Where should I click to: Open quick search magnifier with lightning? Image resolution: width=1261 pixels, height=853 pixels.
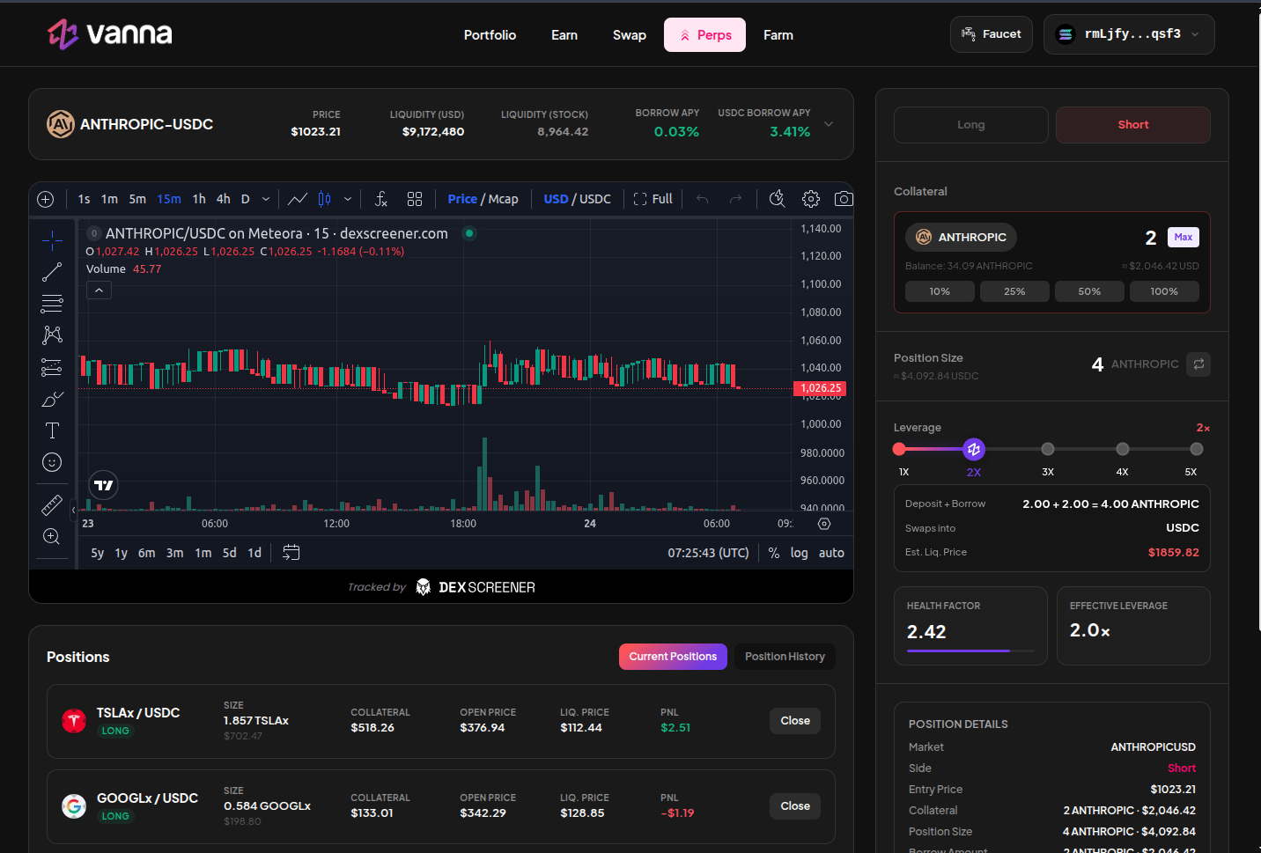(777, 199)
